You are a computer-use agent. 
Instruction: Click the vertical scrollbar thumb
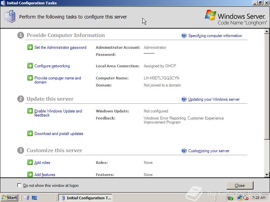coord(267,87)
